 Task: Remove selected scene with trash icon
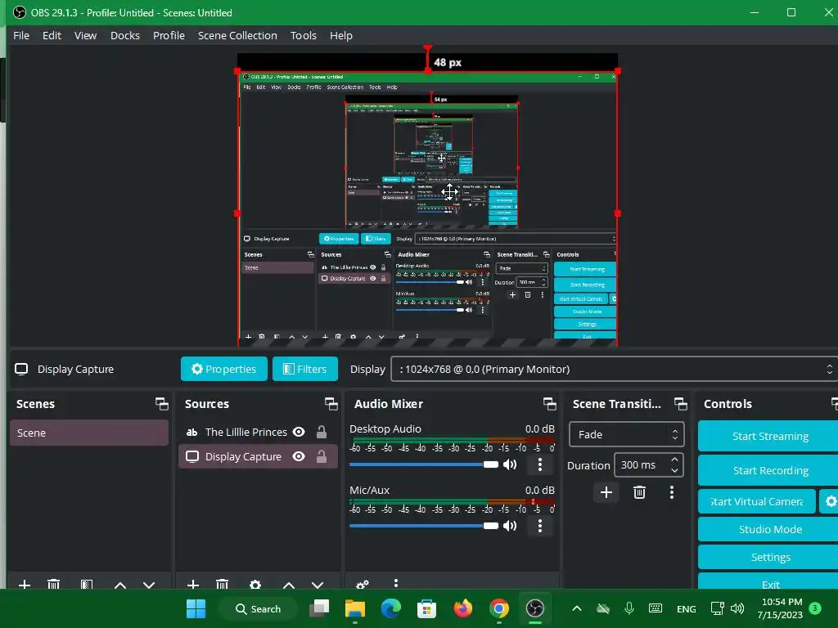coord(53,584)
